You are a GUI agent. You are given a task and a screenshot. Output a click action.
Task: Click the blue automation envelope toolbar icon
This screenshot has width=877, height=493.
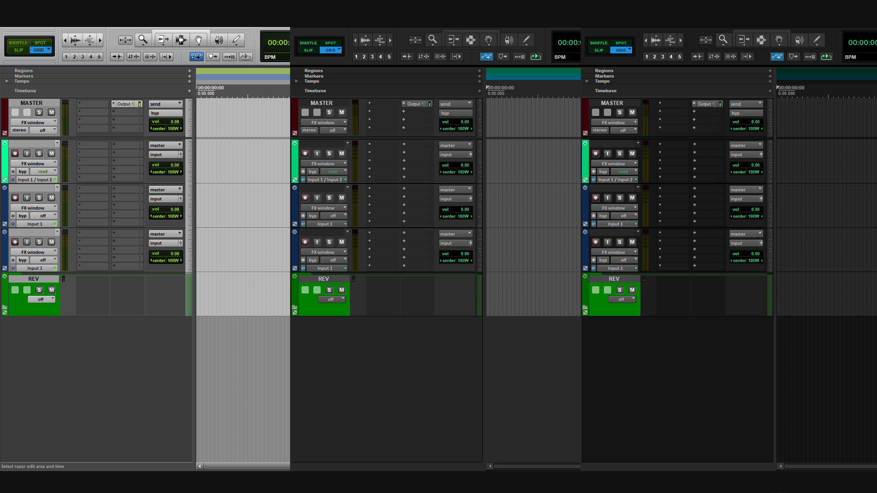pyautogui.click(x=196, y=56)
